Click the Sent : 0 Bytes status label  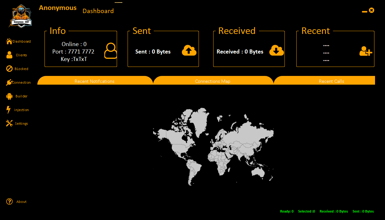[363, 211]
